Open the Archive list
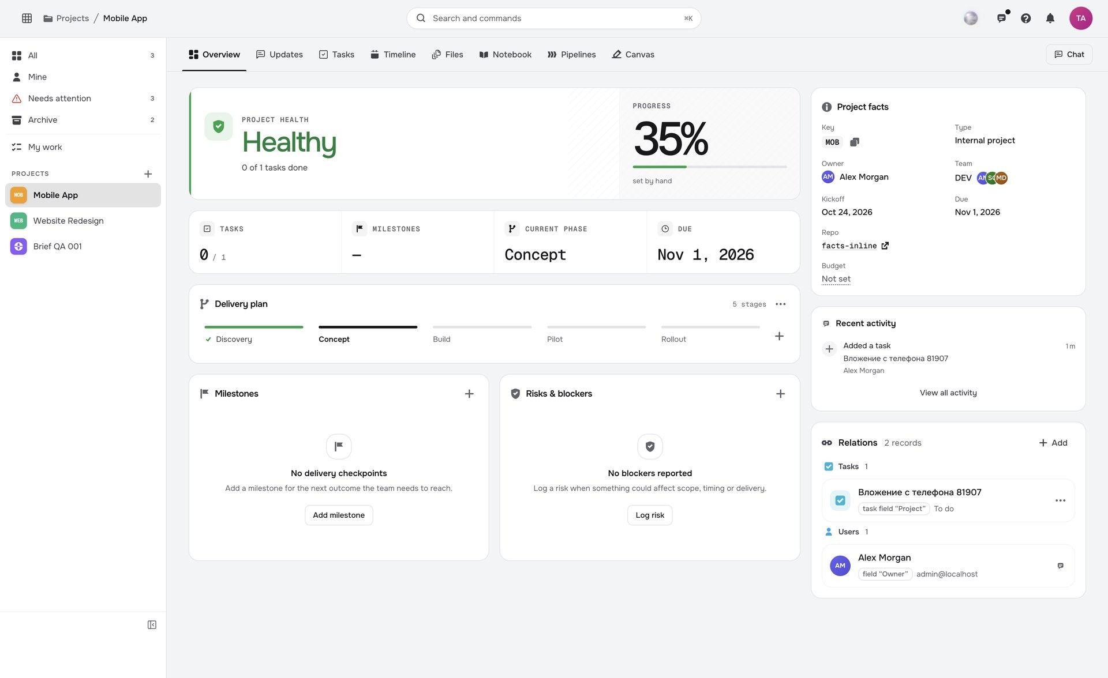 tap(83, 120)
